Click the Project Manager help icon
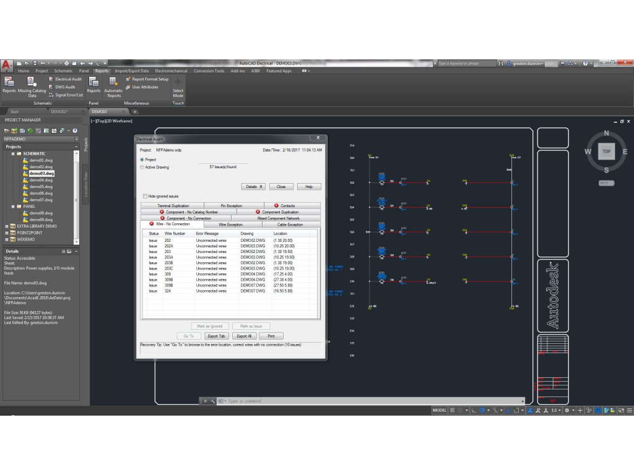This screenshot has width=634, height=475. coord(75,131)
